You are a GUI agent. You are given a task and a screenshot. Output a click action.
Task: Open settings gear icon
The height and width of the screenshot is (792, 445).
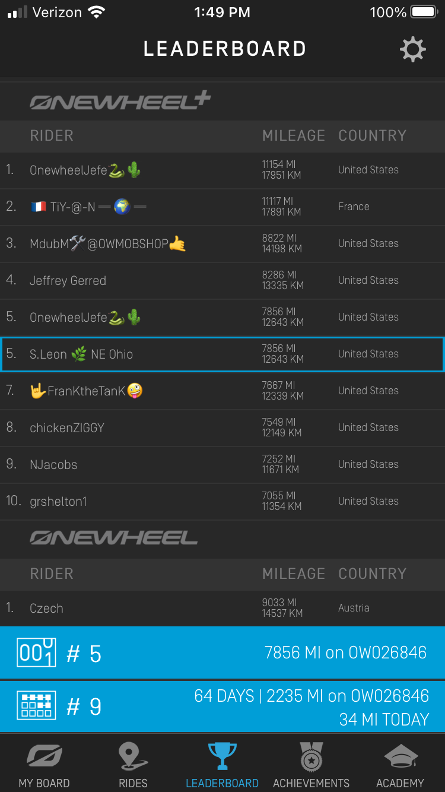point(412,49)
